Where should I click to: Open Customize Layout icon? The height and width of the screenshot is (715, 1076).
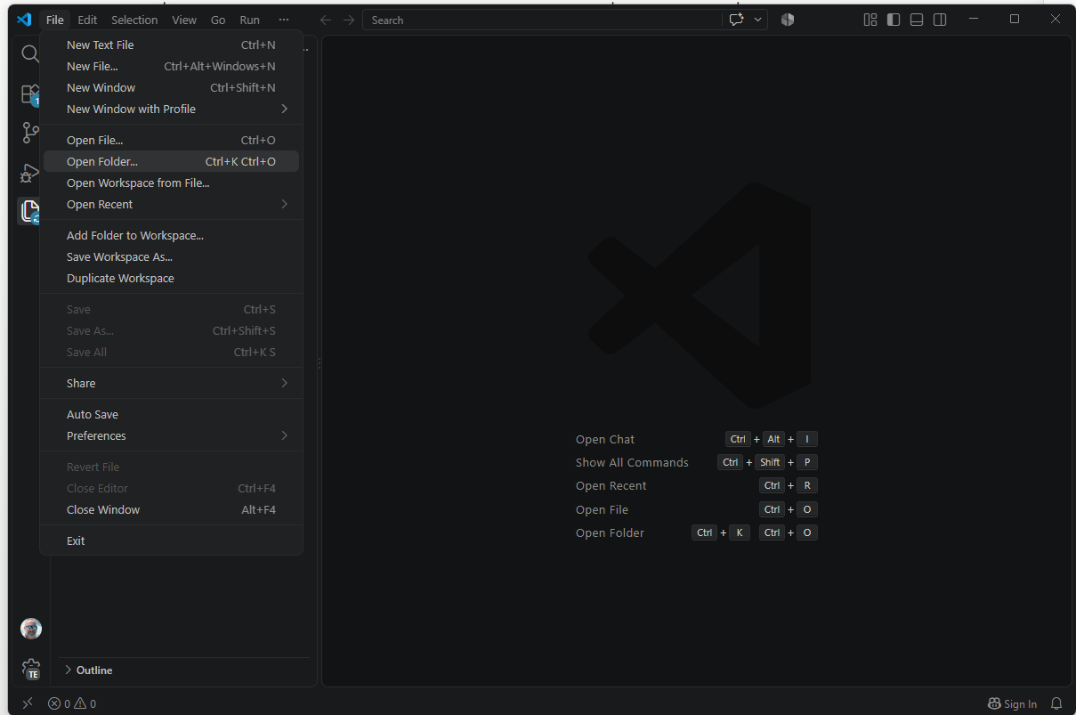(x=870, y=20)
